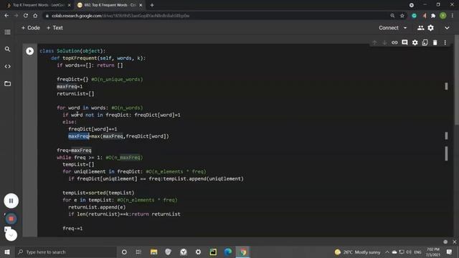Viewport: 459px width, 258px height.
Task: Click the 'tempList=sorted(tempList)' code line
Action: click(98, 193)
